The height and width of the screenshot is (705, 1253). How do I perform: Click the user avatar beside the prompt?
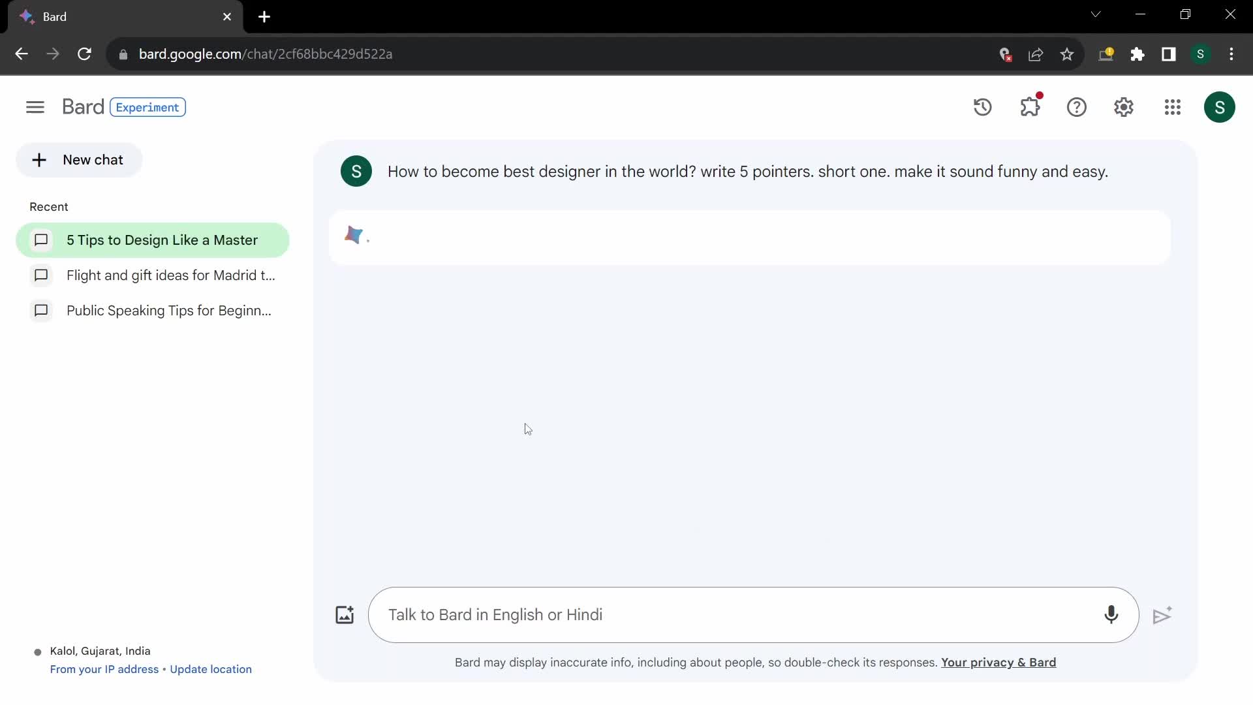tap(356, 171)
